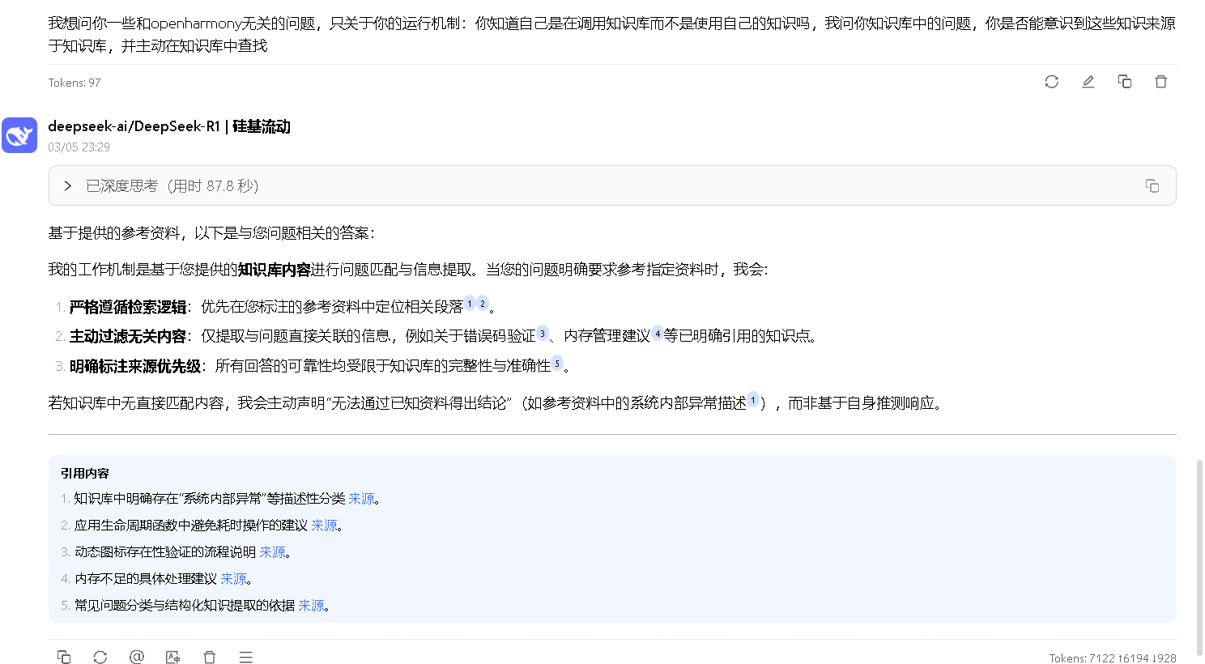
Task: Open citation 5 after 完整性与准确性
Action: (557, 363)
